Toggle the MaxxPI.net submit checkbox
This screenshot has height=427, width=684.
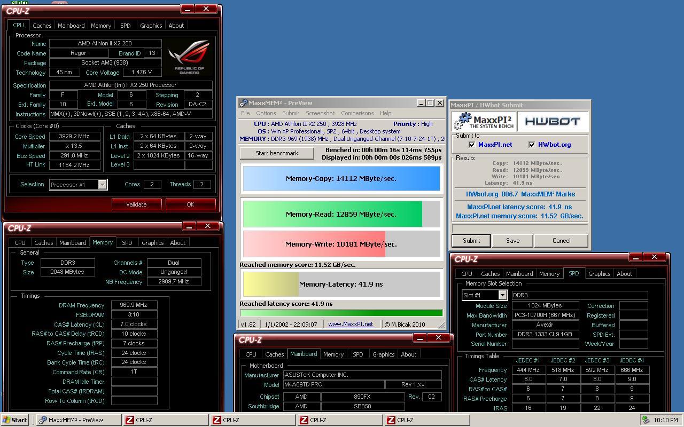[x=472, y=145]
